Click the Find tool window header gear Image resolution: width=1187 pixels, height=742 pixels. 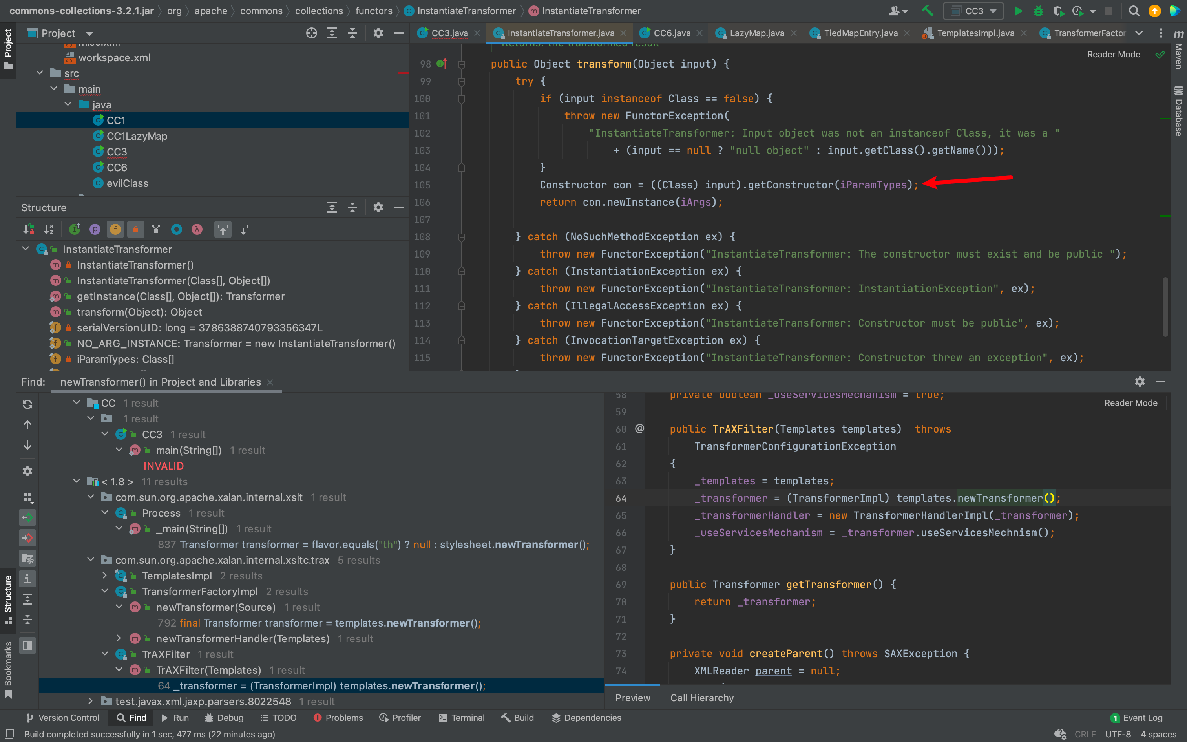pos(1140,381)
